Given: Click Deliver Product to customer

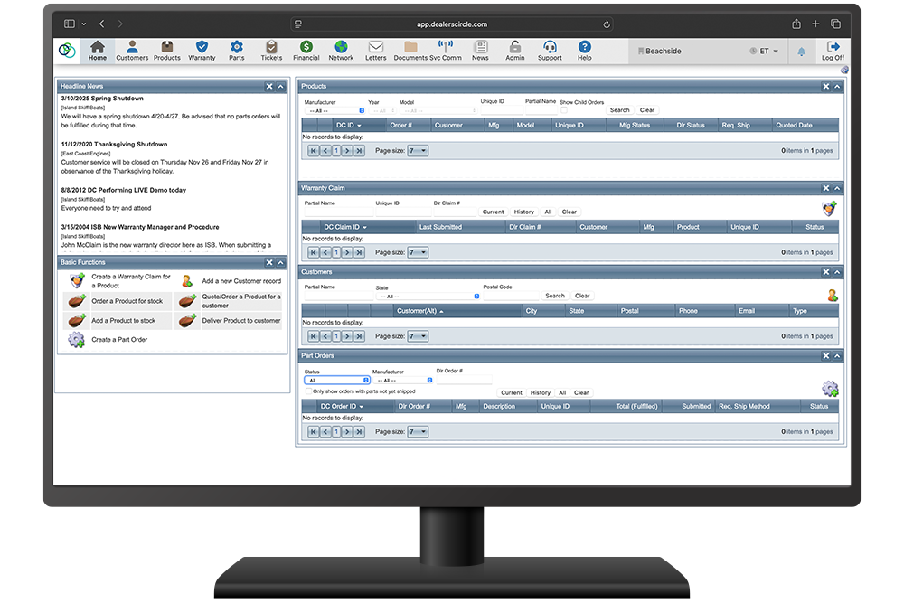Looking at the screenshot, I should [x=241, y=321].
